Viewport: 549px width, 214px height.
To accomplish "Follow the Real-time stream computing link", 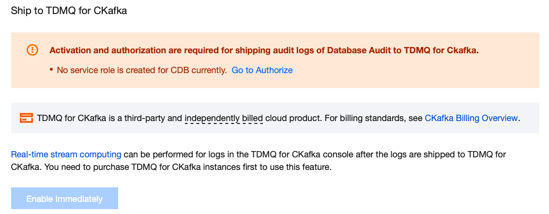I will (x=66, y=155).
